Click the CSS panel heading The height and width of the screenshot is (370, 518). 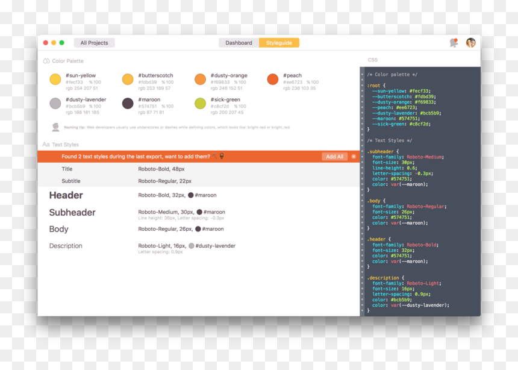click(373, 60)
